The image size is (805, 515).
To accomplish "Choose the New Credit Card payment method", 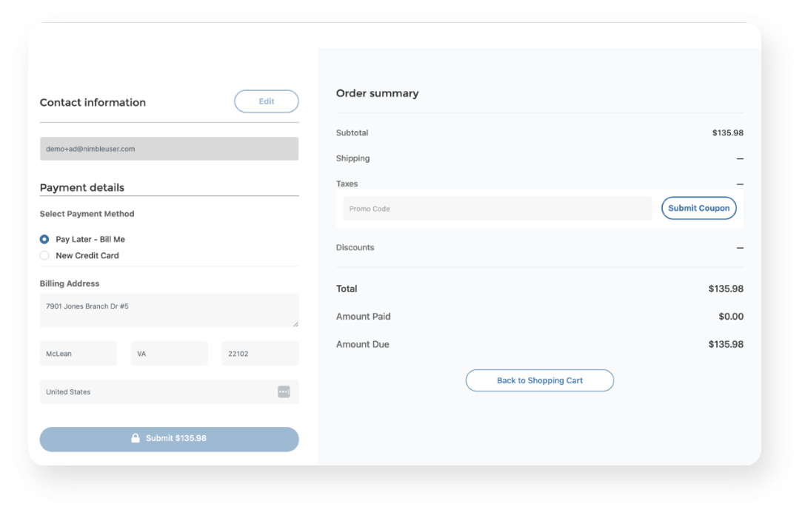I will click(x=44, y=255).
